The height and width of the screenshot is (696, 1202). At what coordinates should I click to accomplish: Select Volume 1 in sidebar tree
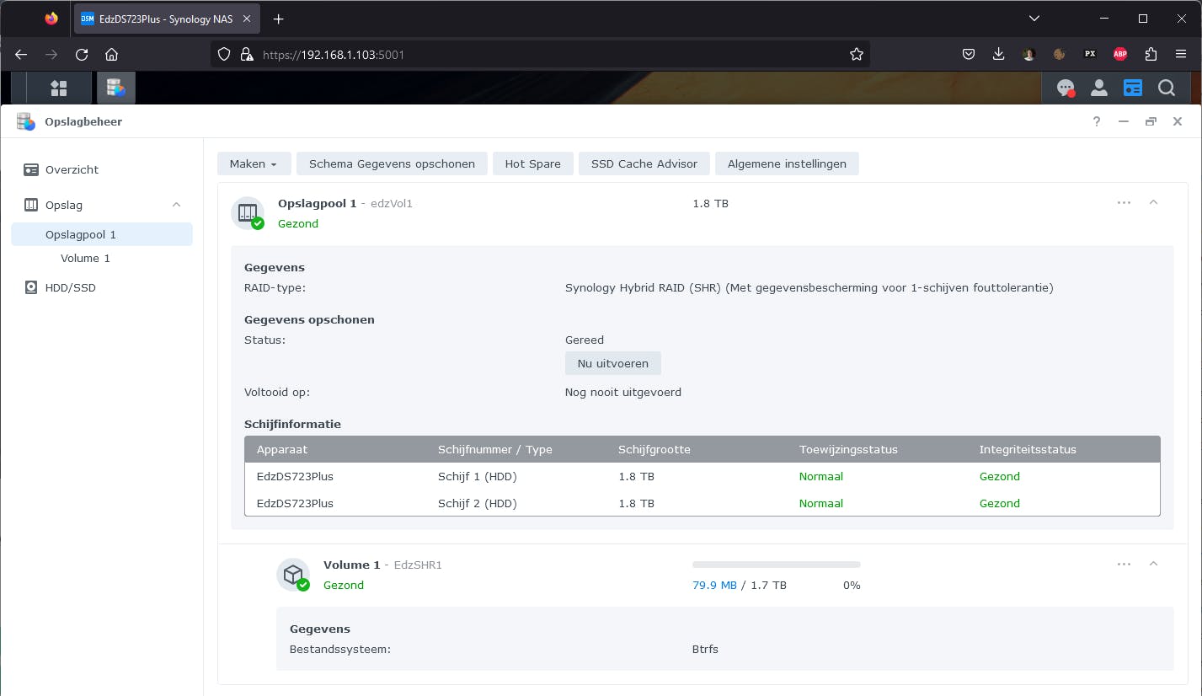coord(85,259)
